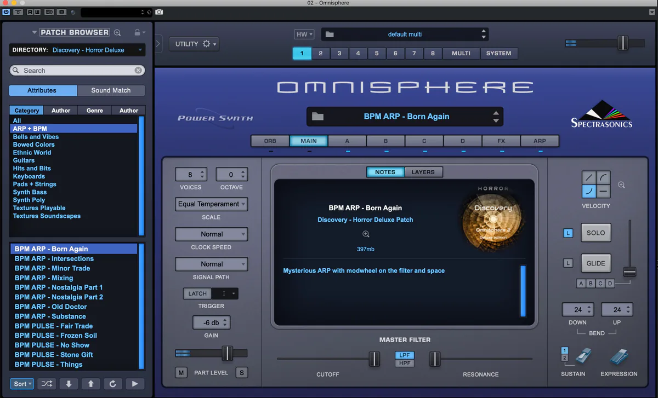Image resolution: width=658 pixels, height=398 pixels.
Task: Open the Patch Browser title menu triangle
Action: (x=34, y=33)
